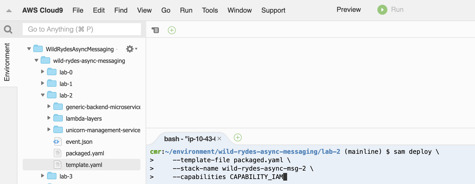Collapse the wild-rydes-async-messaging folder
Viewport: 475px width, 184px height.
[x=36, y=60]
